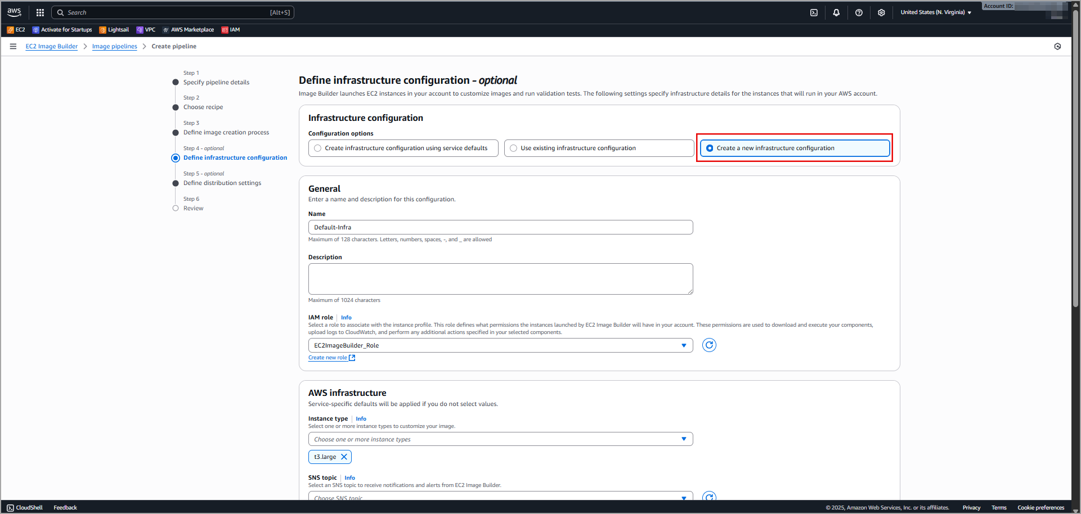Click the Feedback link in footer
Screen dimensions: 1081x514
pyautogui.click(x=65, y=507)
